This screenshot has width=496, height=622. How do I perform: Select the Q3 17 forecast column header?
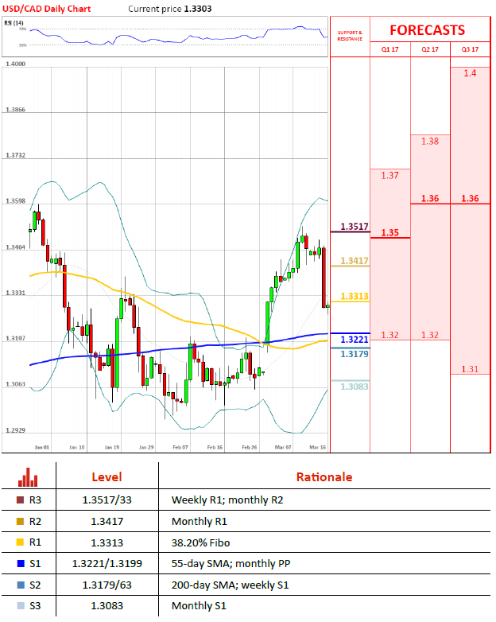[x=470, y=49]
